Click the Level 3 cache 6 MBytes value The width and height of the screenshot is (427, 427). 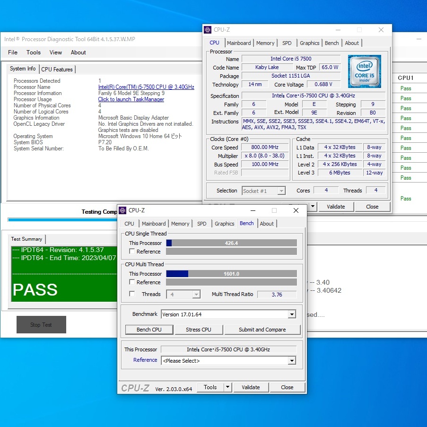340,173
